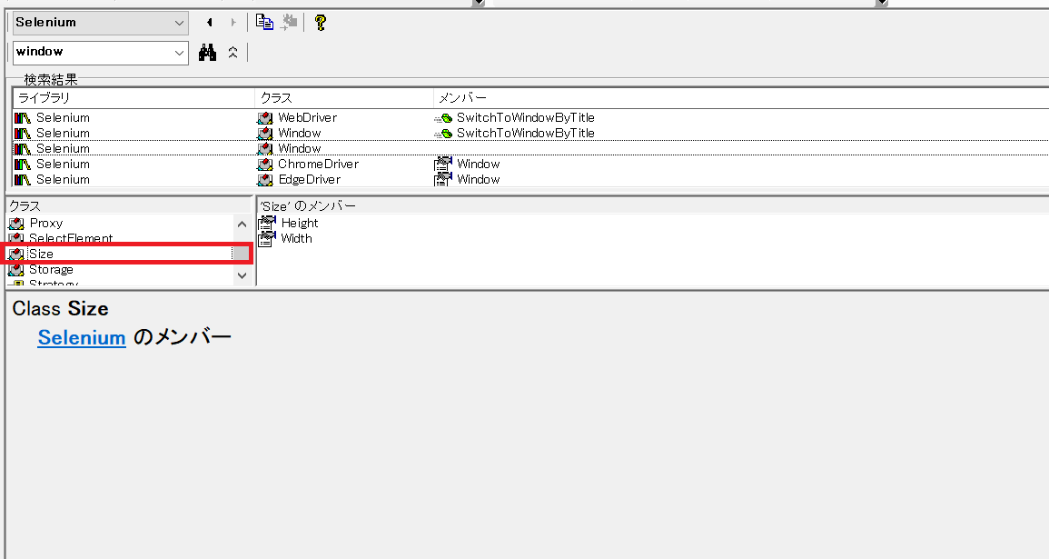
Task: Select EdgeDriver class in search results
Action: (x=309, y=179)
